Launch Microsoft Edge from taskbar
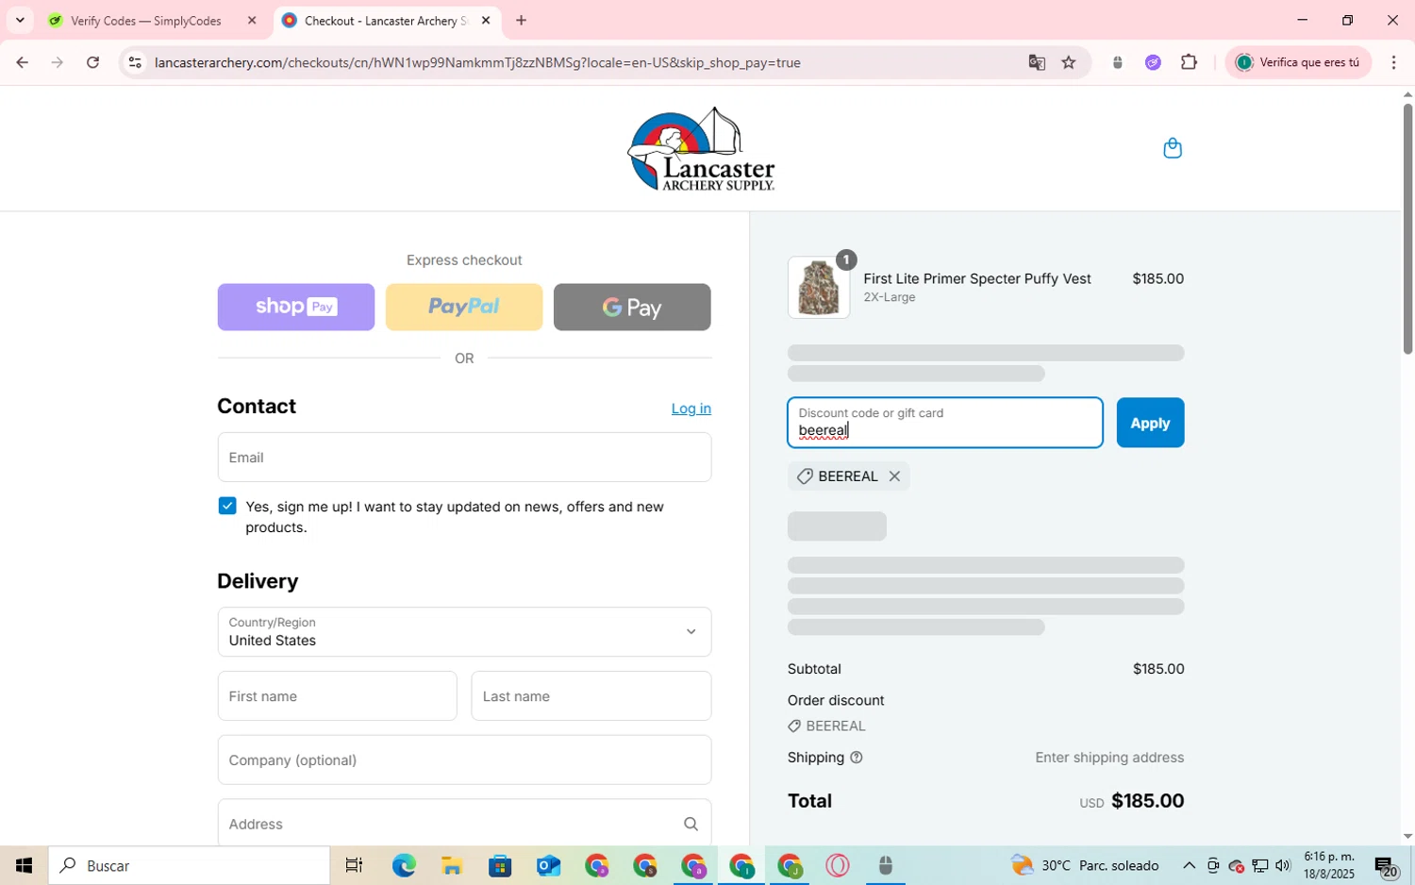This screenshot has width=1415, height=885. 404,865
